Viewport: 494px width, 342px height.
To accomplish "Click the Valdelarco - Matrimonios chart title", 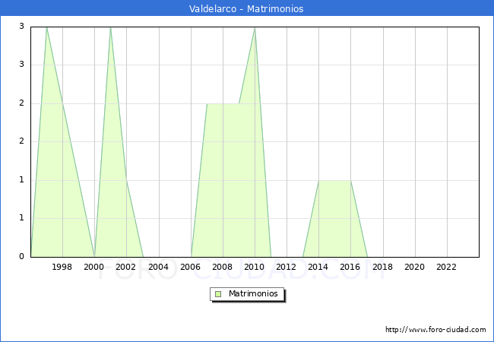I will pyautogui.click(x=246, y=9).
